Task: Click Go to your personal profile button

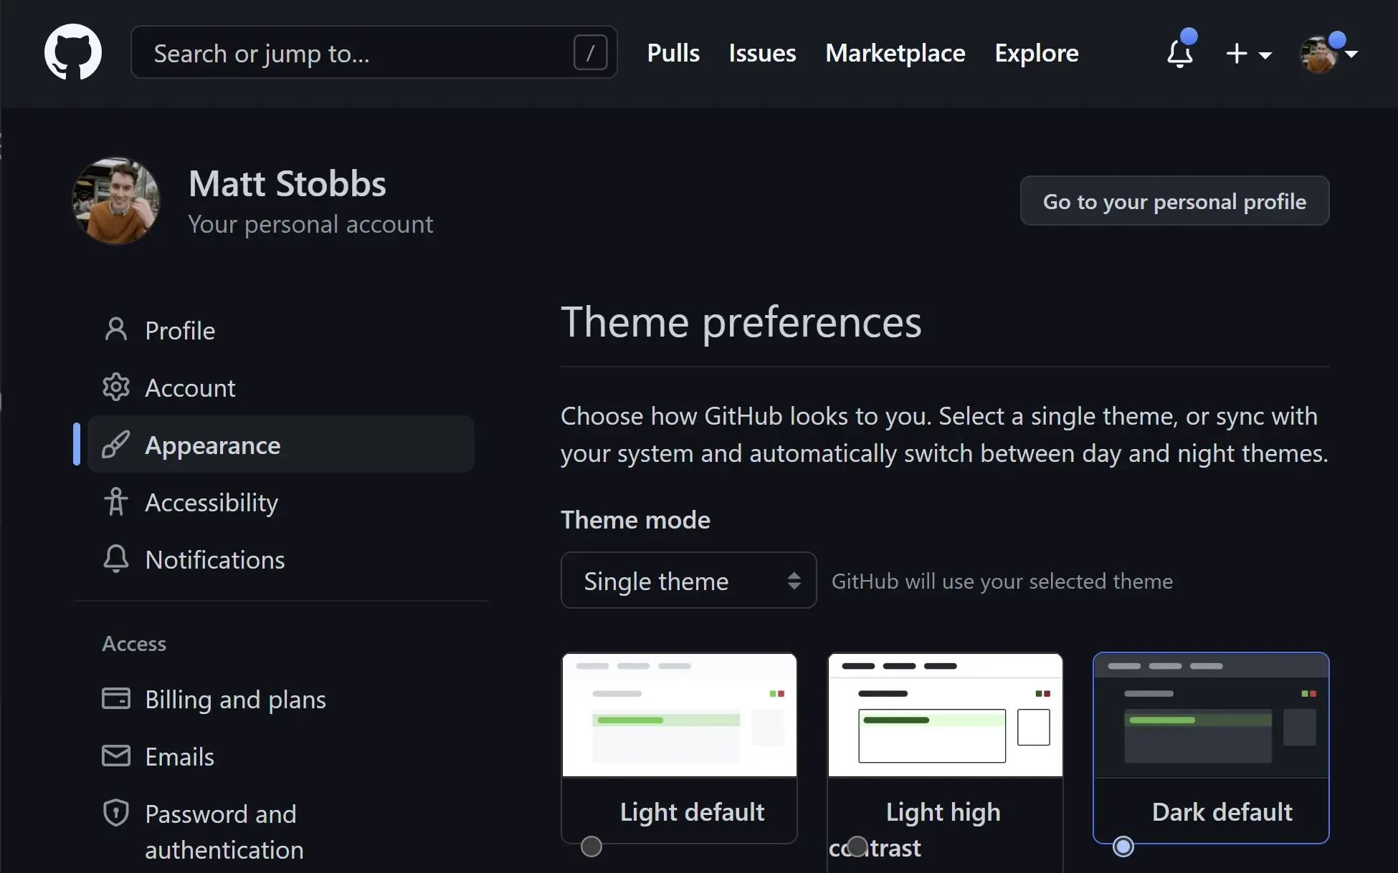Action: (x=1174, y=201)
